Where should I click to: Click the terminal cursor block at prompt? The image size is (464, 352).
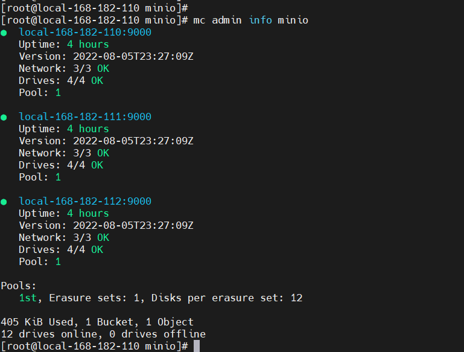pyautogui.click(x=197, y=346)
